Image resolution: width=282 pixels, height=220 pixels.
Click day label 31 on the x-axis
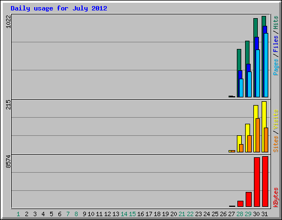[x=264, y=214]
